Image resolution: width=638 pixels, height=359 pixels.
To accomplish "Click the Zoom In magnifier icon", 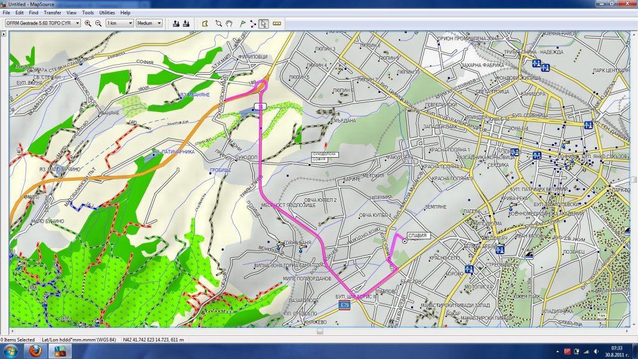I will (87, 24).
